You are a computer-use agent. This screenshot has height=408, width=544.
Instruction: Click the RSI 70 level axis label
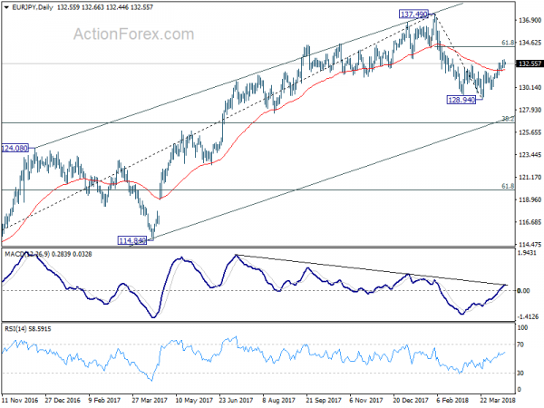click(520, 345)
